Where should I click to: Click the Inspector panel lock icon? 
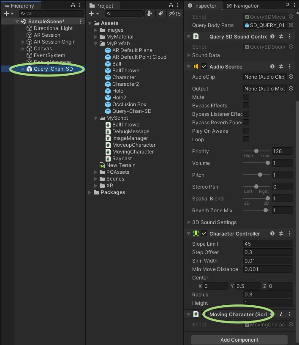tap(287, 5)
